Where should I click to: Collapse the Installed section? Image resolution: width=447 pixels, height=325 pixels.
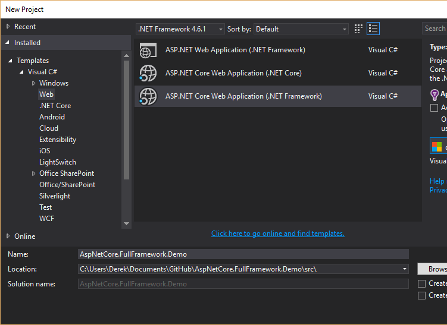click(x=8, y=42)
